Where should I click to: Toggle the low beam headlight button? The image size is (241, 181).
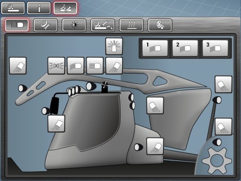click(76, 66)
